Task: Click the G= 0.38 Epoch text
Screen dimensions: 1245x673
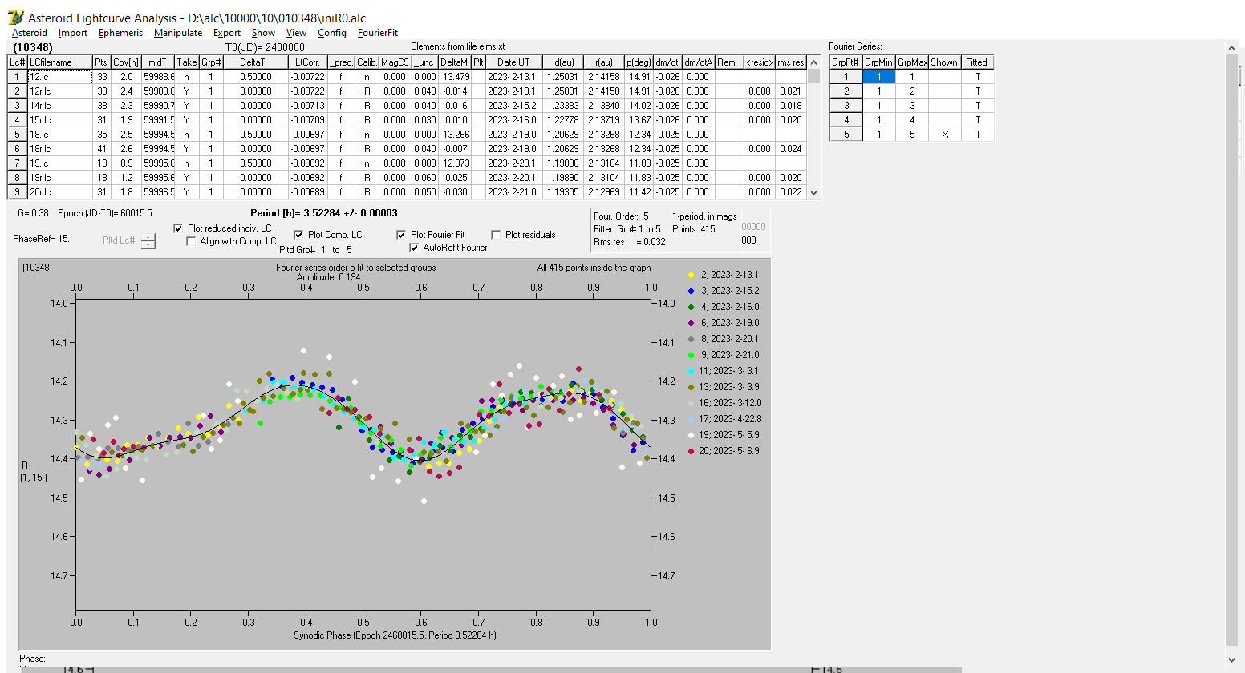Action: click(x=84, y=213)
